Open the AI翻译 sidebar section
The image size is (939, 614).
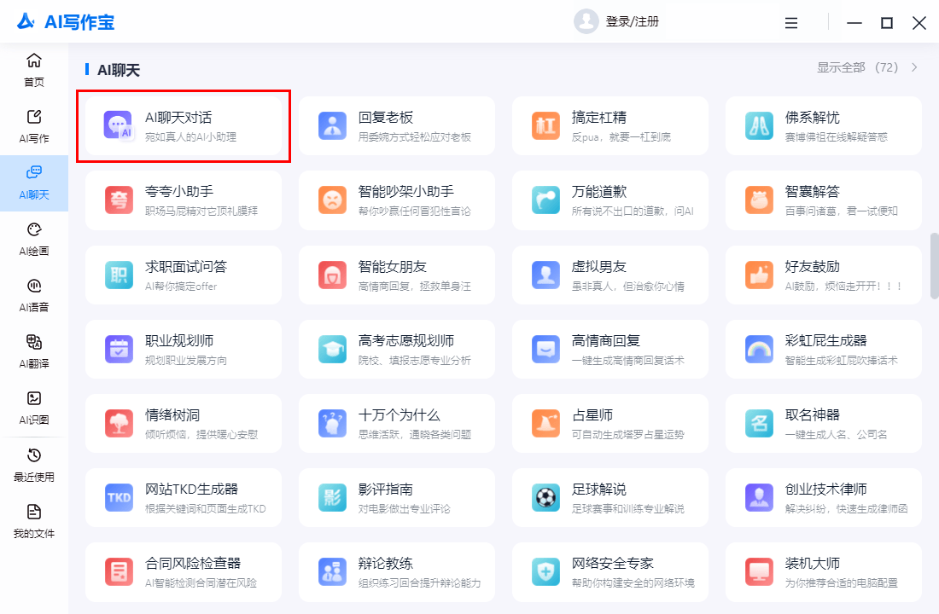(34, 351)
